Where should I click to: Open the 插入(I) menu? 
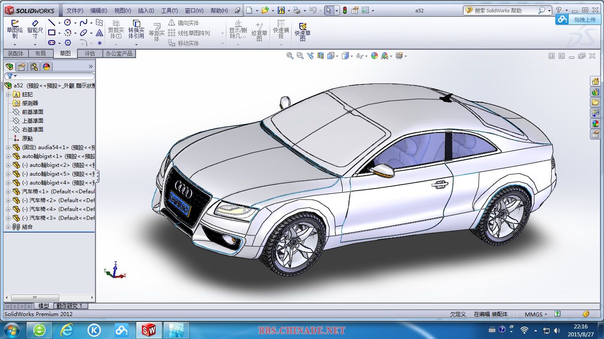coord(146,11)
